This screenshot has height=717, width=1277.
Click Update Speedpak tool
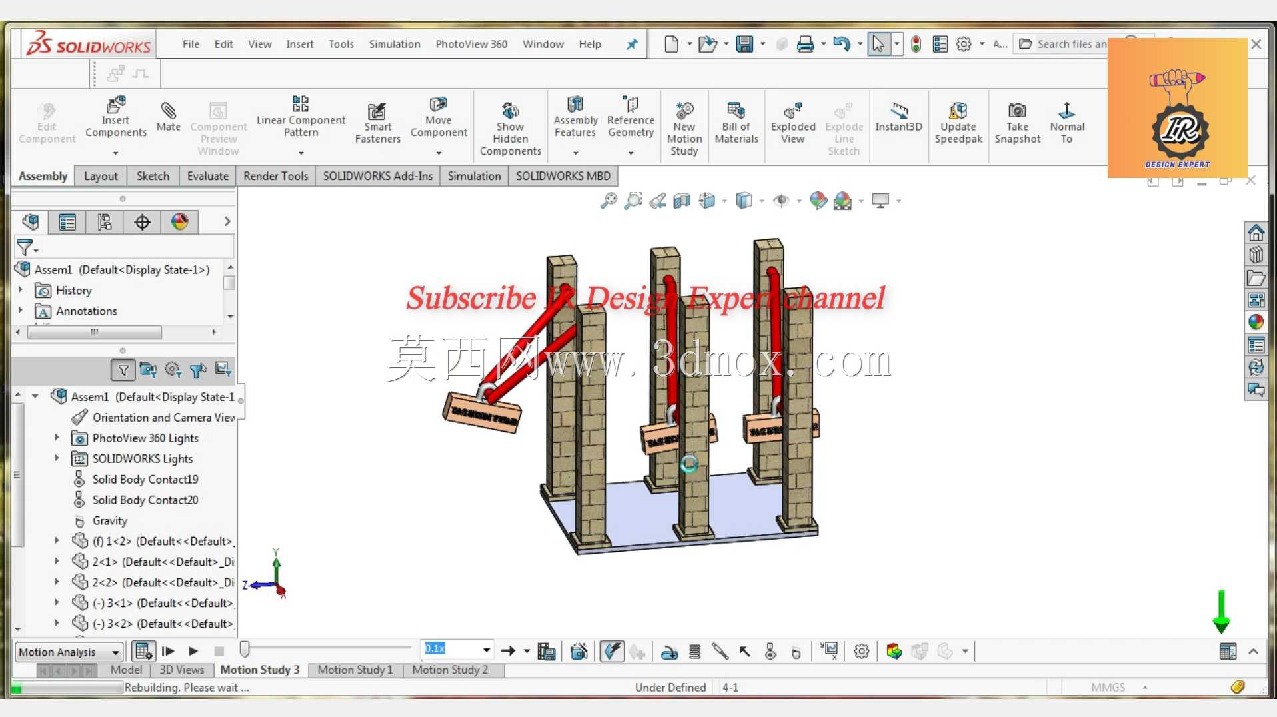point(958,123)
